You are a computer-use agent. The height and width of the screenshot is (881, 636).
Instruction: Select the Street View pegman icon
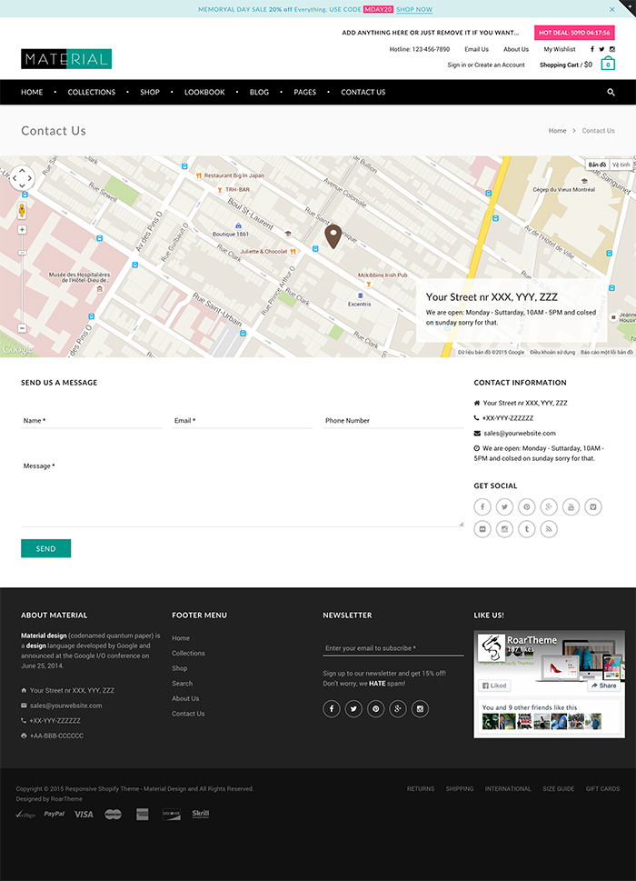coord(22,211)
